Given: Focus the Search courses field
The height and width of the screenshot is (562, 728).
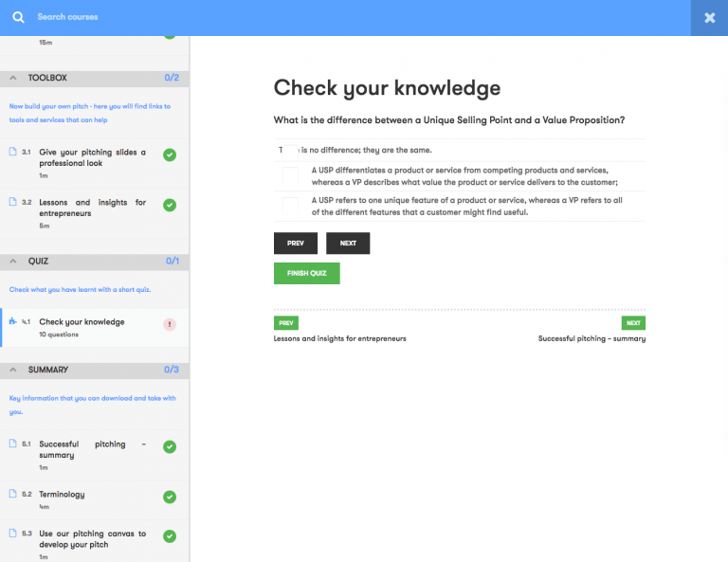Looking at the screenshot, I should [67, 17].
